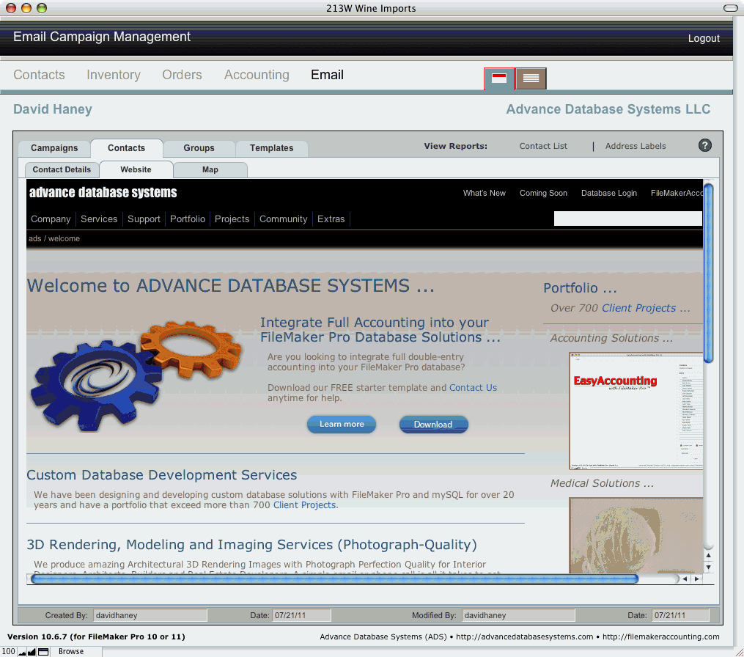Click the Learn more button

tap(342, 425)
